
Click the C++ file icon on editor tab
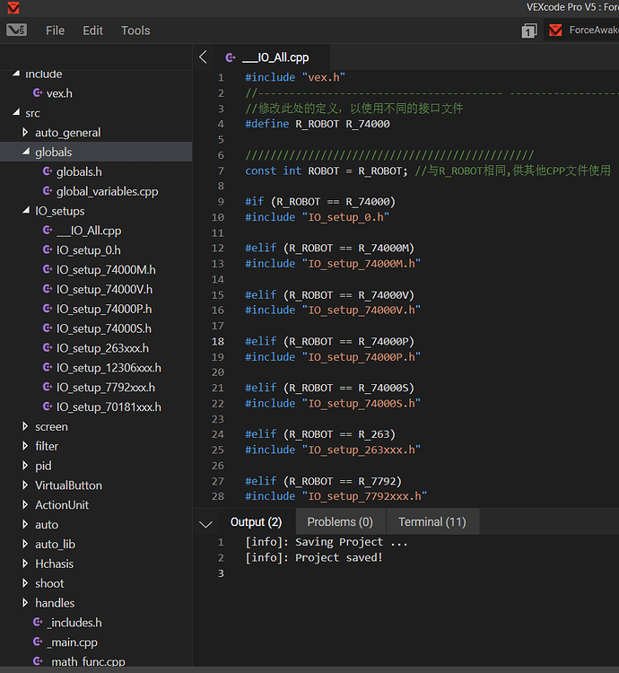[x=231, y=57]
